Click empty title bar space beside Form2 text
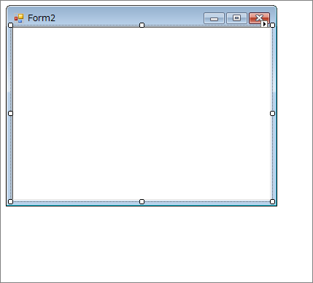313x283 pixels. [129, 18]
